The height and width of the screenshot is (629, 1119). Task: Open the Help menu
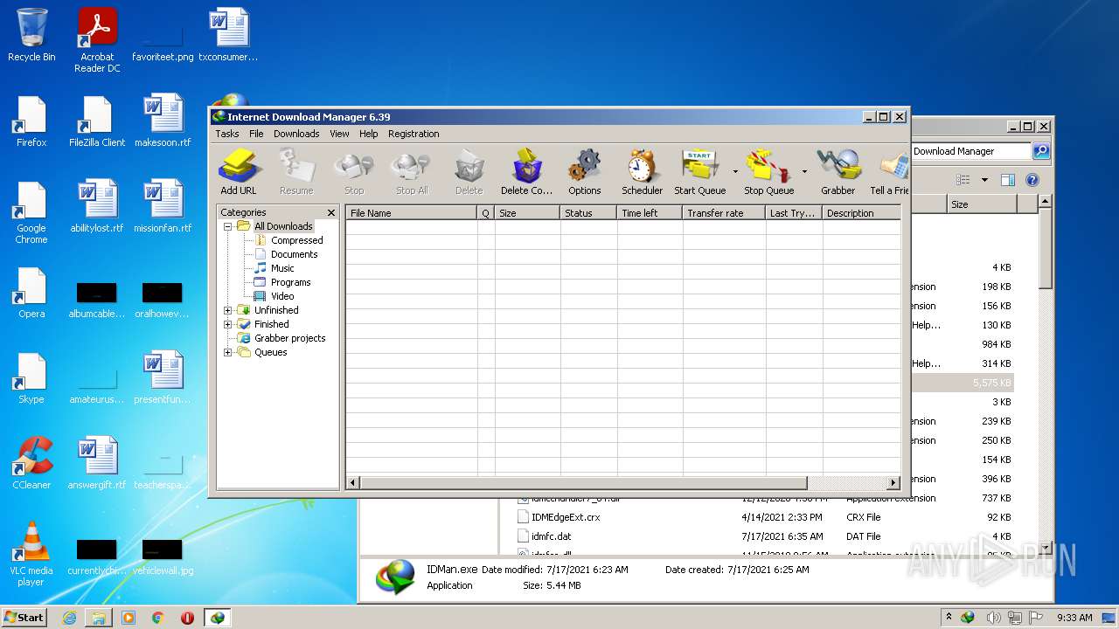pyautogui.click(x=369, y=134)
